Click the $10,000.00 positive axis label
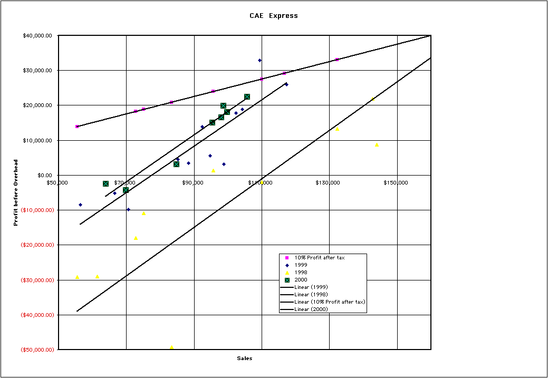The width and height of the screenshot is (548, 378). click(39, 140)
